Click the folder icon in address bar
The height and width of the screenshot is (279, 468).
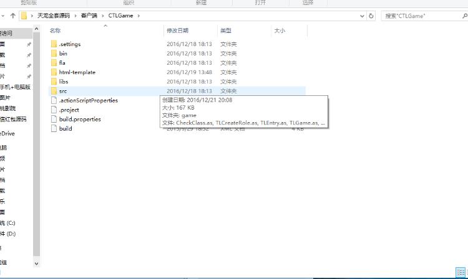coord(24,16)
